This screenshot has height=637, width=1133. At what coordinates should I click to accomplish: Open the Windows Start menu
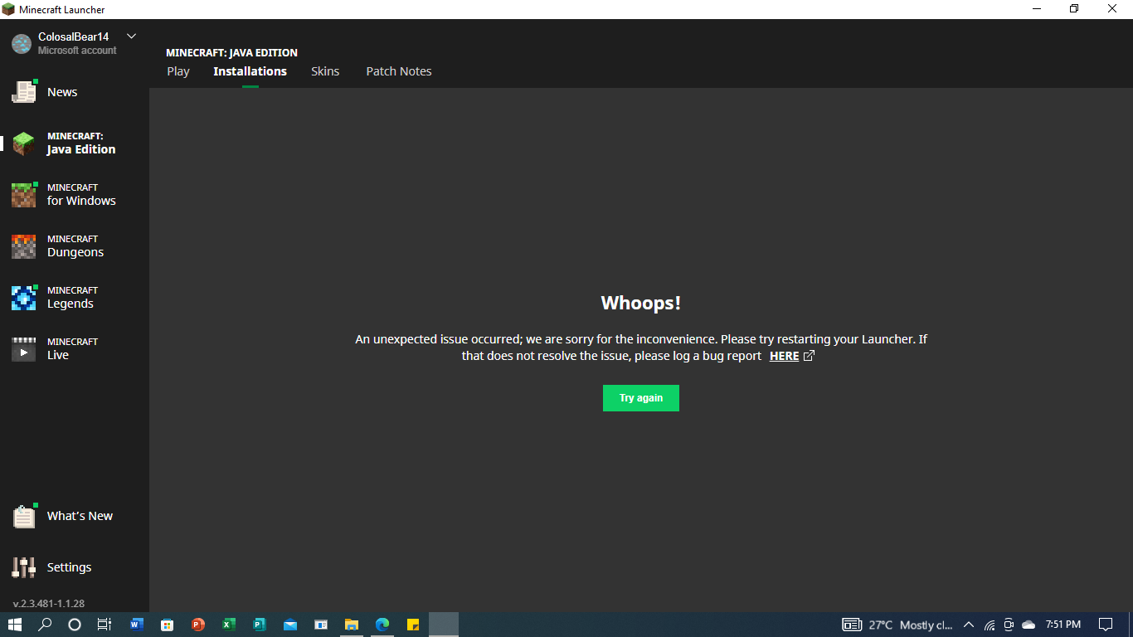[15, 625]
